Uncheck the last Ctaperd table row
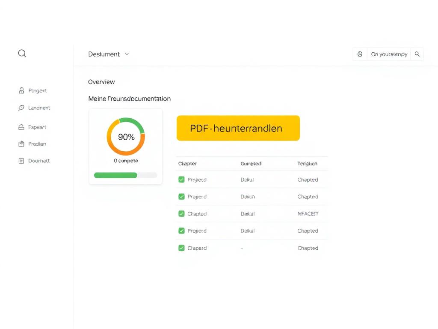Screen dimensions: 438x329 pyautogui.click(x=182, y=248)
